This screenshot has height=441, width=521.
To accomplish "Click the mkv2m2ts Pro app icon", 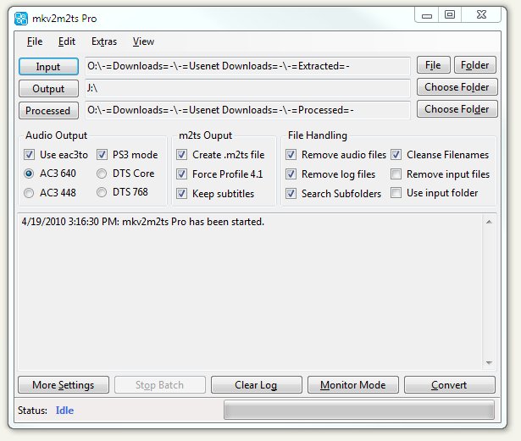I will tap(21, 19).
